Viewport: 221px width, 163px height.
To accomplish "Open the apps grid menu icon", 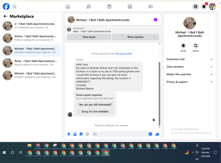I will 195,7.
